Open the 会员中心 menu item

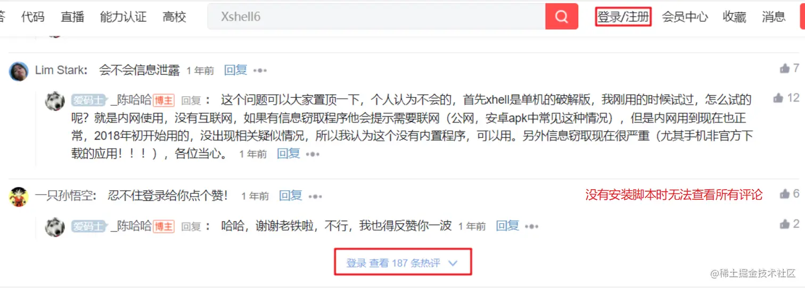click(685, 16)
